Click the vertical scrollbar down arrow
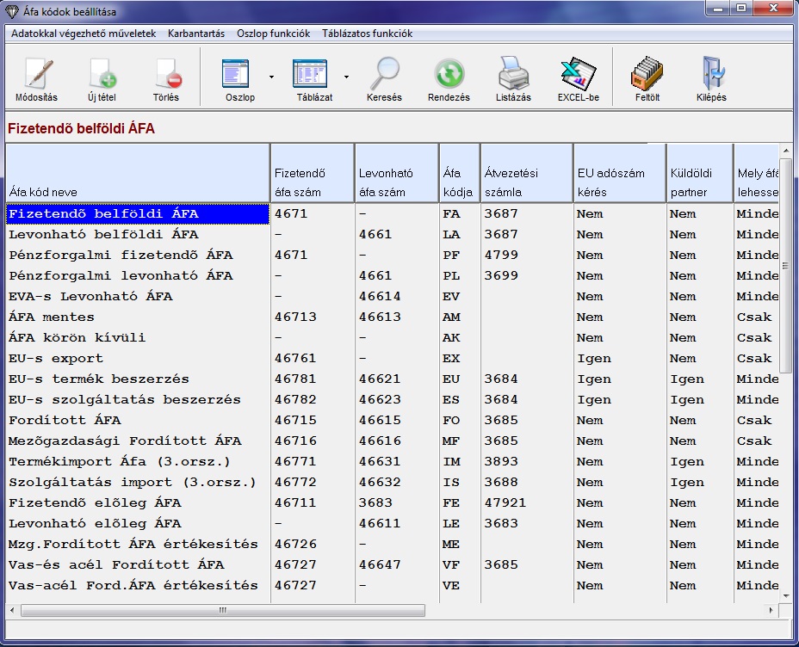Viewport: 799px width, 647px height. pos(785,595)
